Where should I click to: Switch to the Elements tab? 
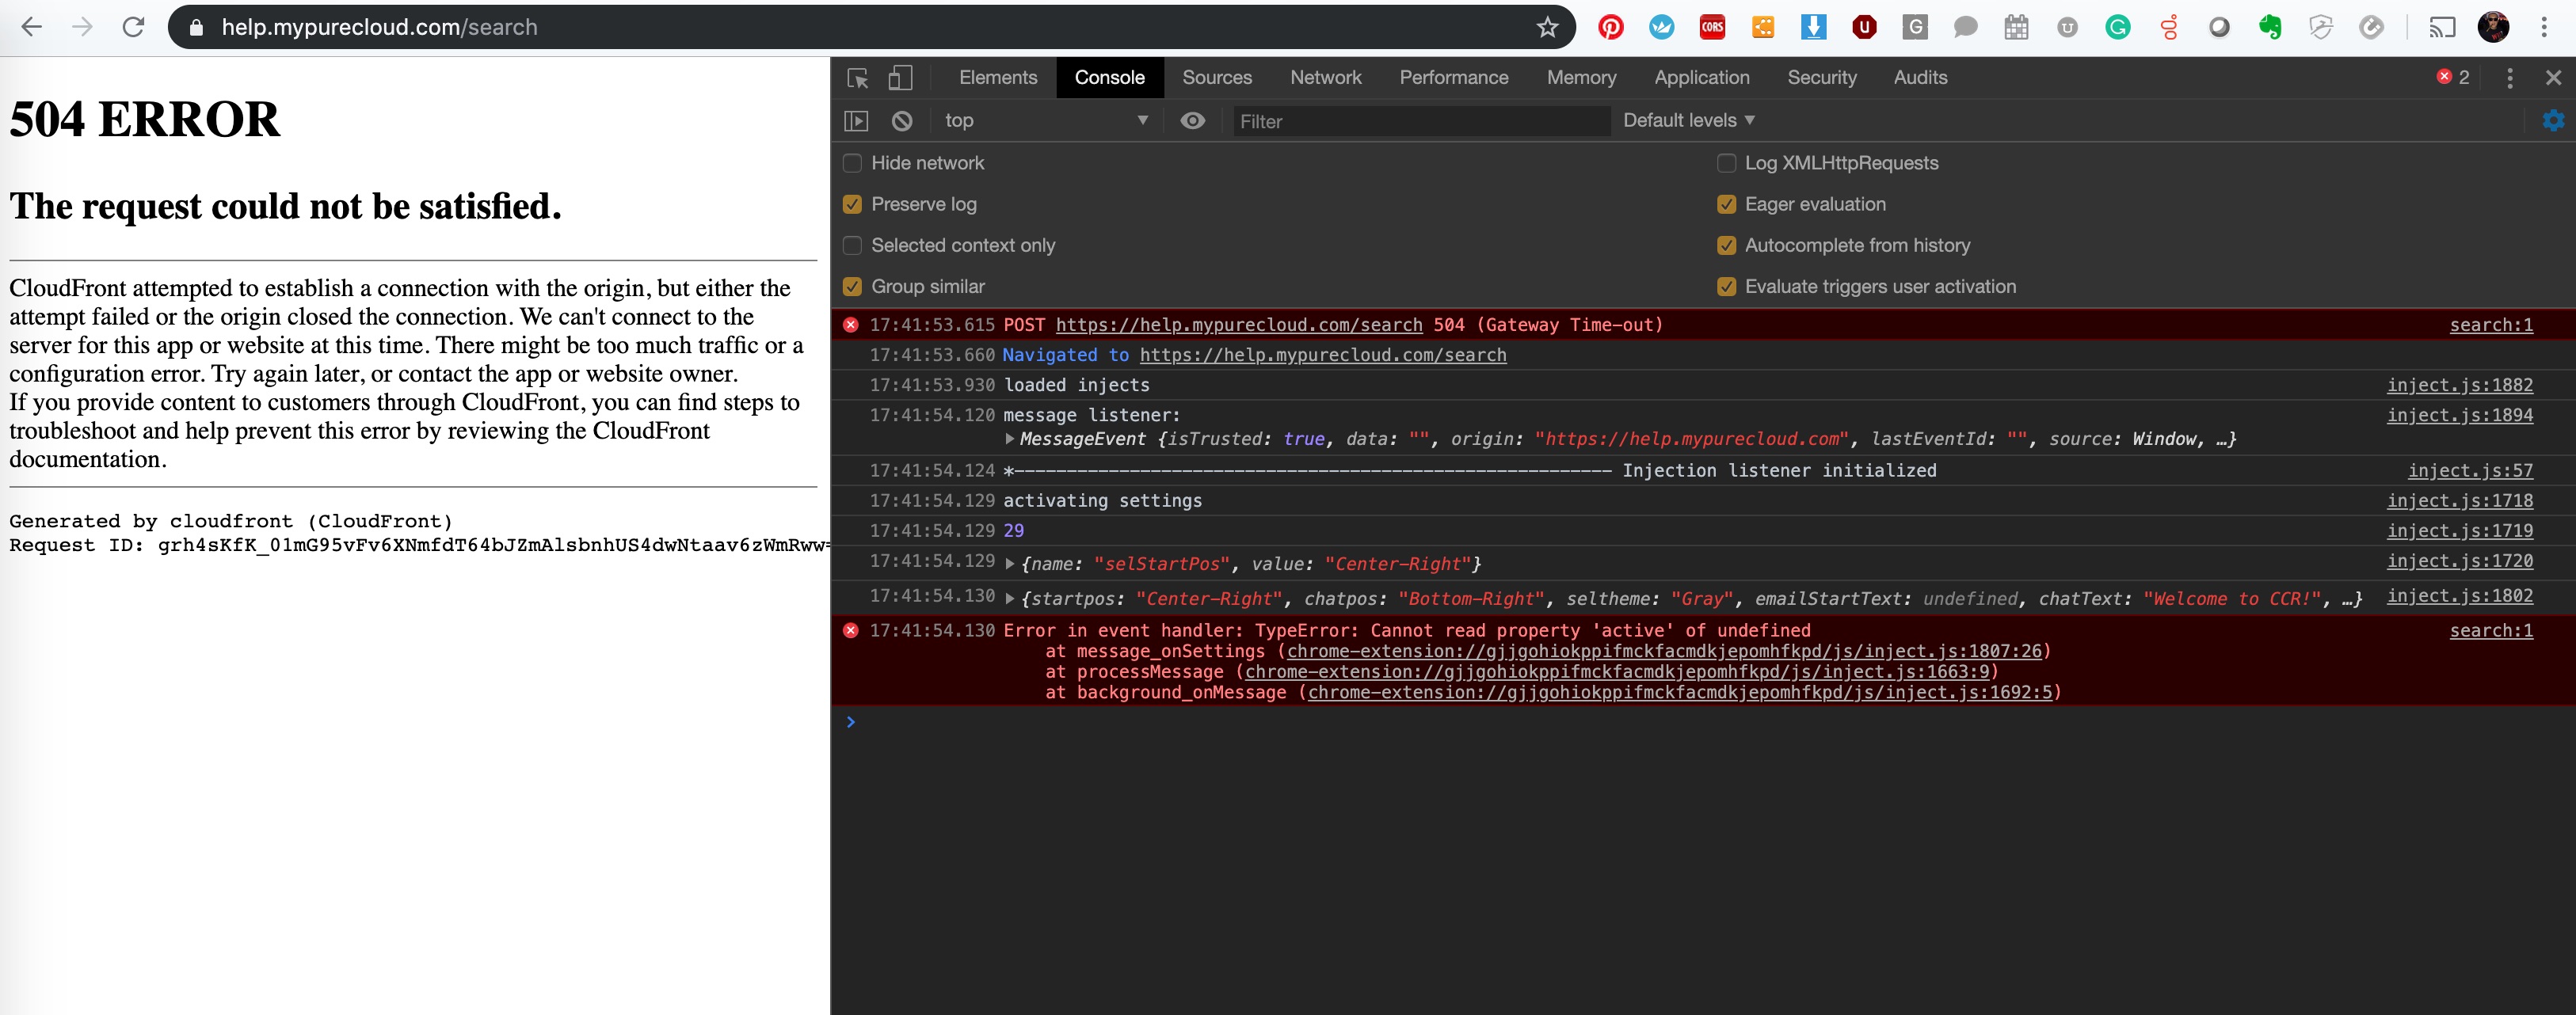(997, 78)
